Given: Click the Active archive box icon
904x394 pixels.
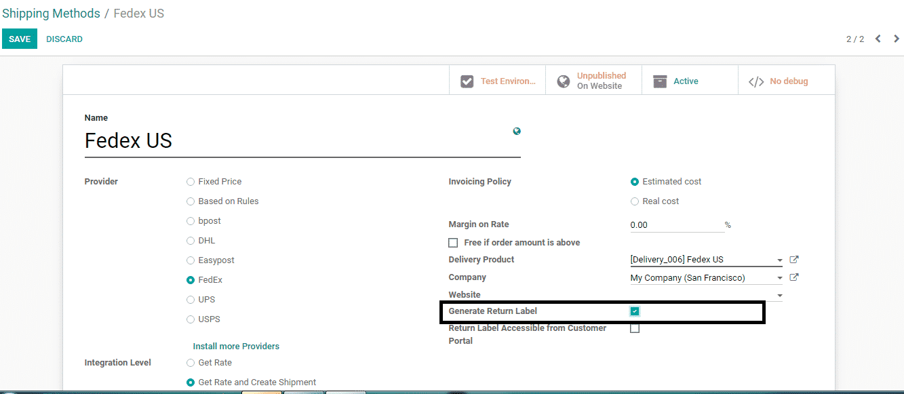Looking at the screenshot, I should pos(660,81).
